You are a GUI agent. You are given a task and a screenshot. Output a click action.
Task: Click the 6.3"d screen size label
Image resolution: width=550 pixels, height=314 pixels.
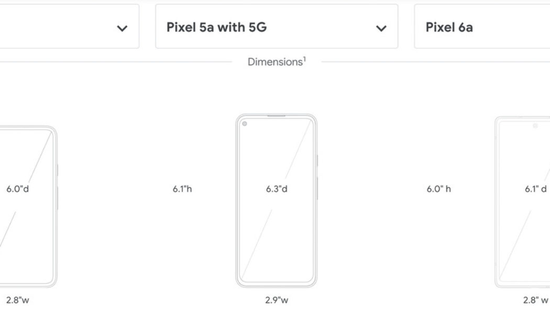(276, 189)
